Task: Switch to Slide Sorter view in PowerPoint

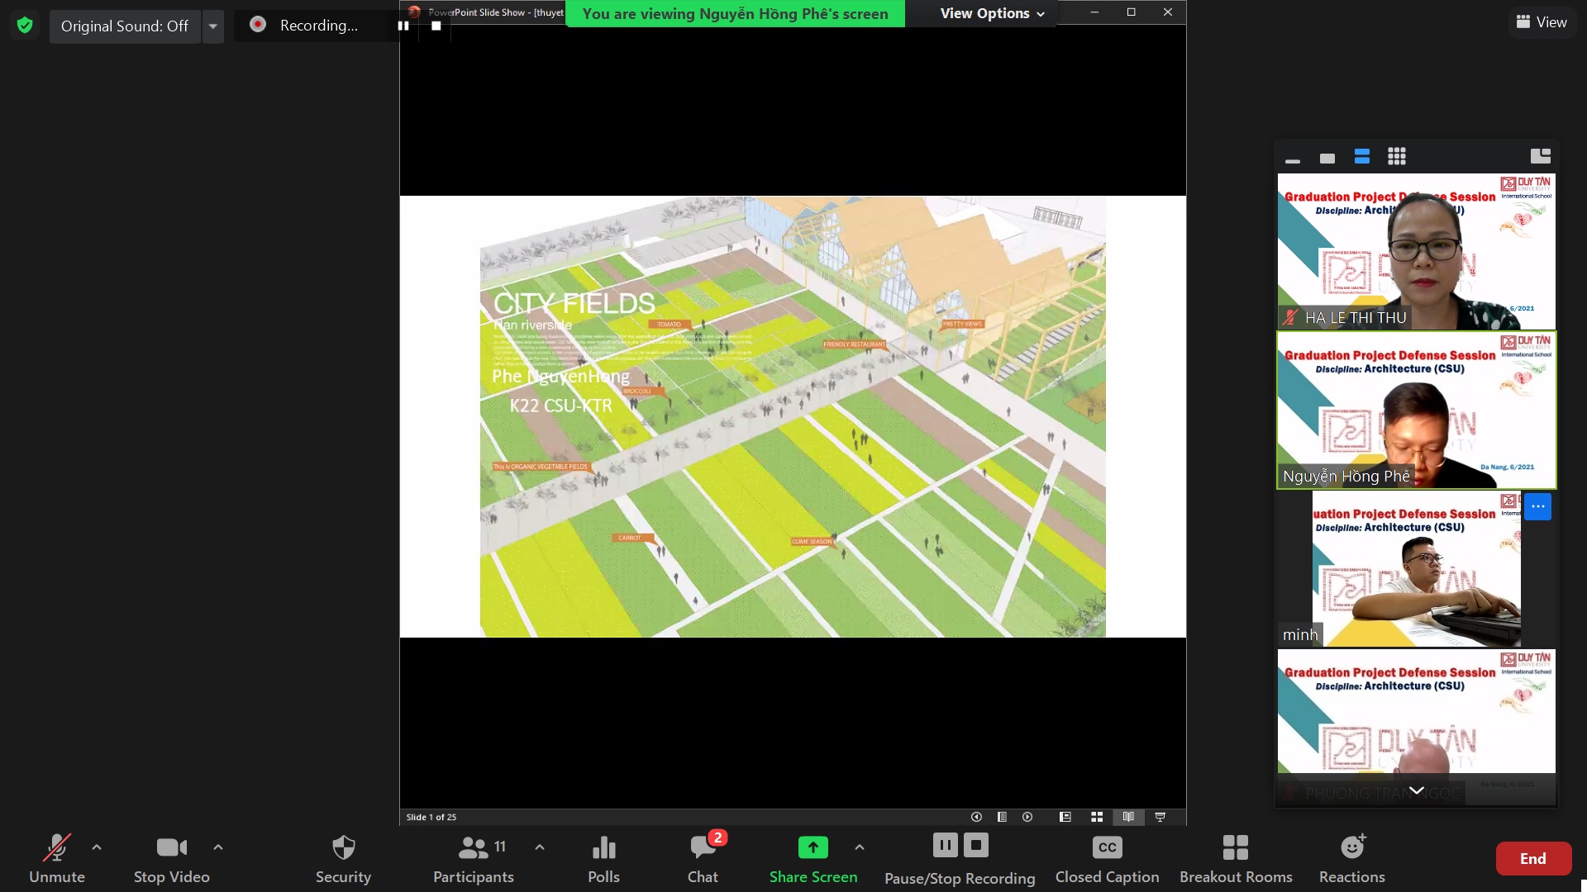Action: coord(1097,817)
